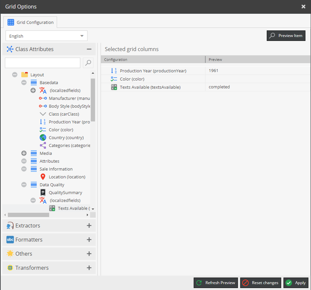Screen dimensions: 311x290
Task: Click the horizontal scroll-right arrow
Action: click(87, 215)
